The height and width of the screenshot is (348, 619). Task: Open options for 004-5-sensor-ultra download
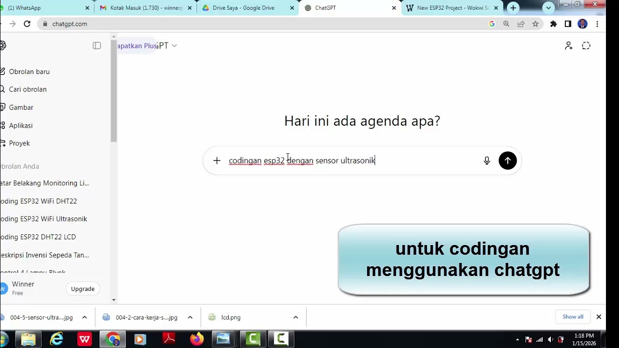[84, 317]
